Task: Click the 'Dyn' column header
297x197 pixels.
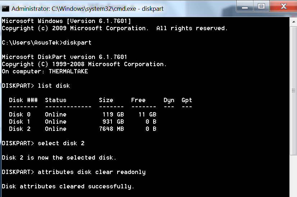Action: pyautogui.click(x=169, y=100)
